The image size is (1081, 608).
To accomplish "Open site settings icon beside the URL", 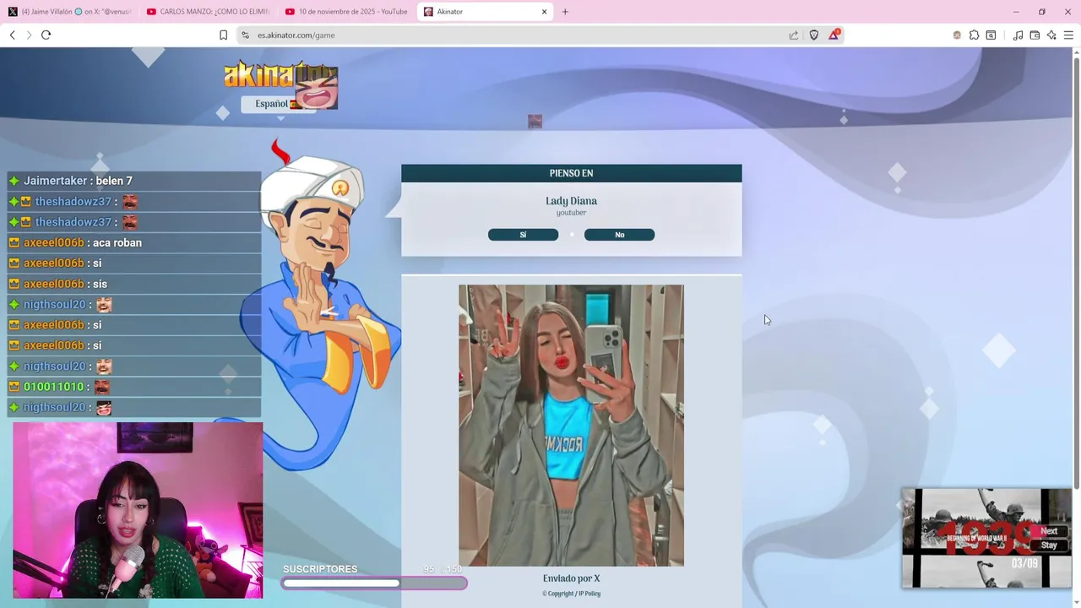I will point(245,35).
